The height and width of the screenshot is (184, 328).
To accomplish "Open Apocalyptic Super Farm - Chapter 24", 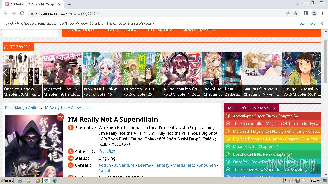I will click(265, 116).
